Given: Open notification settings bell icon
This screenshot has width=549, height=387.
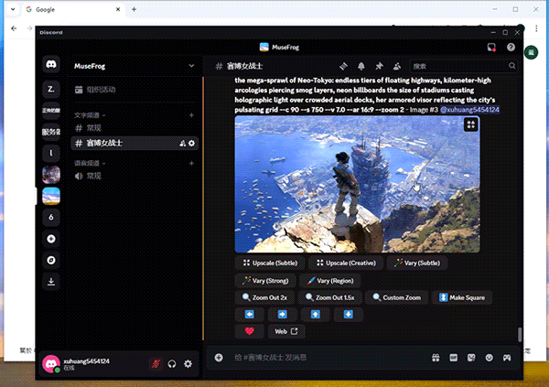Looking at the screenshot, I should 361,66.
